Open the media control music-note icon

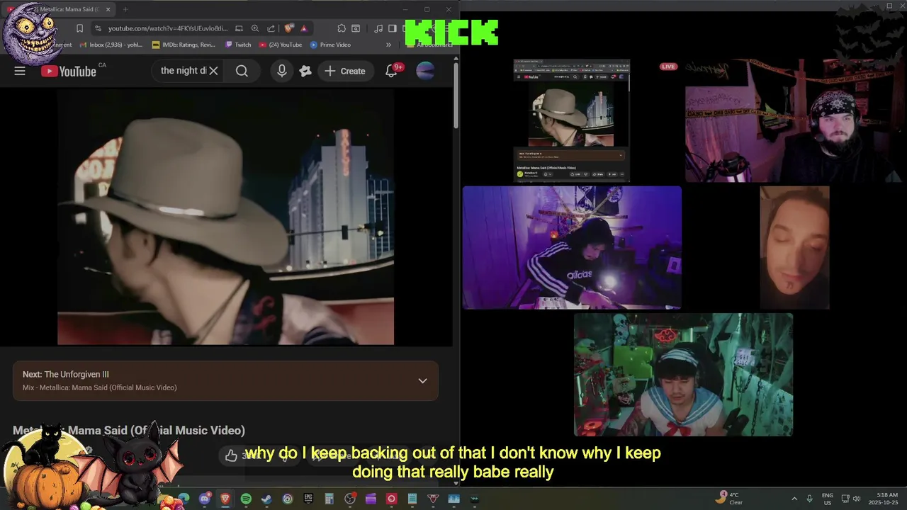click(378, 28)
